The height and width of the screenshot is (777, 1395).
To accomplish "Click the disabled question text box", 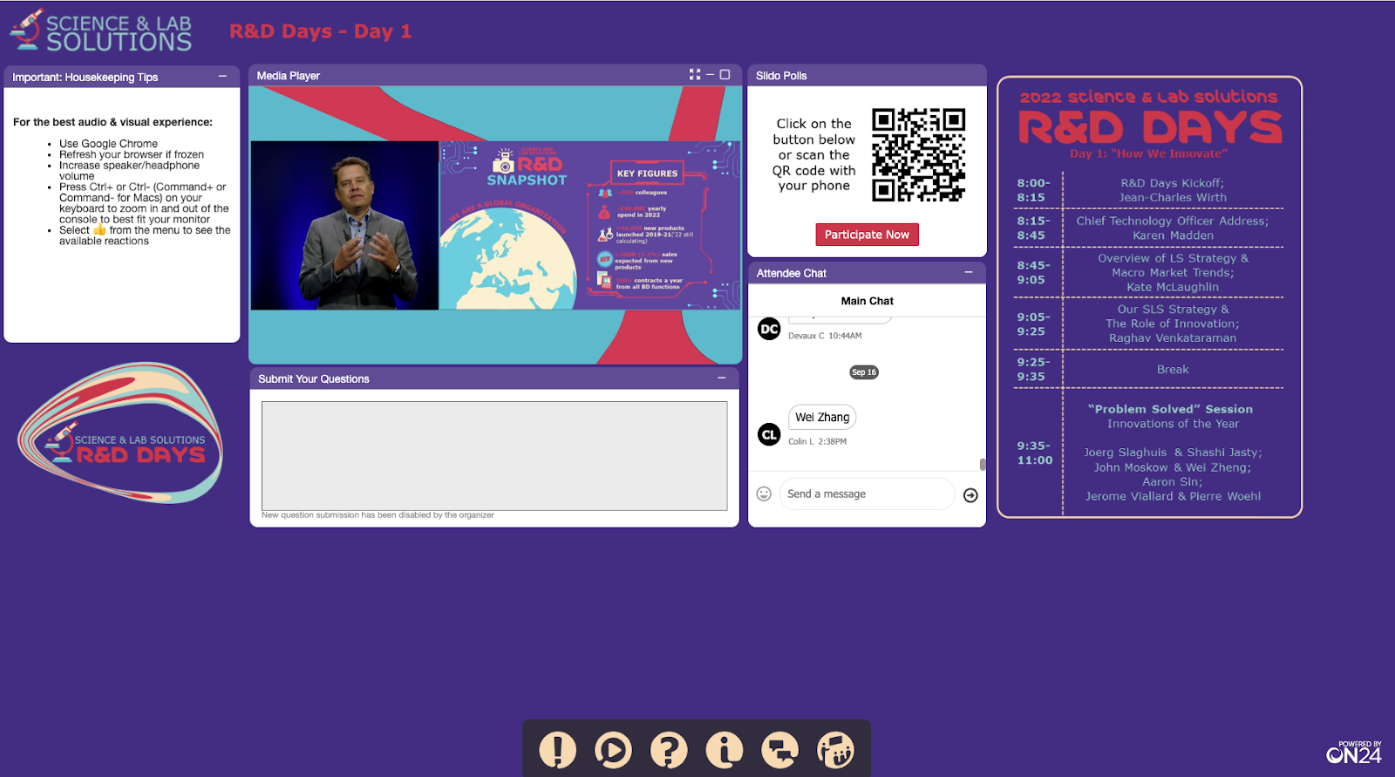I will tap(494, 455).
